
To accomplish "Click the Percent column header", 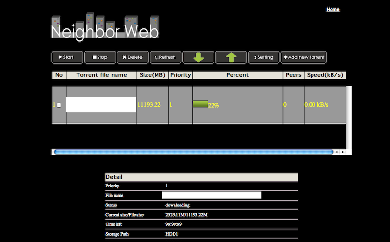I will (x=237, y=75).
